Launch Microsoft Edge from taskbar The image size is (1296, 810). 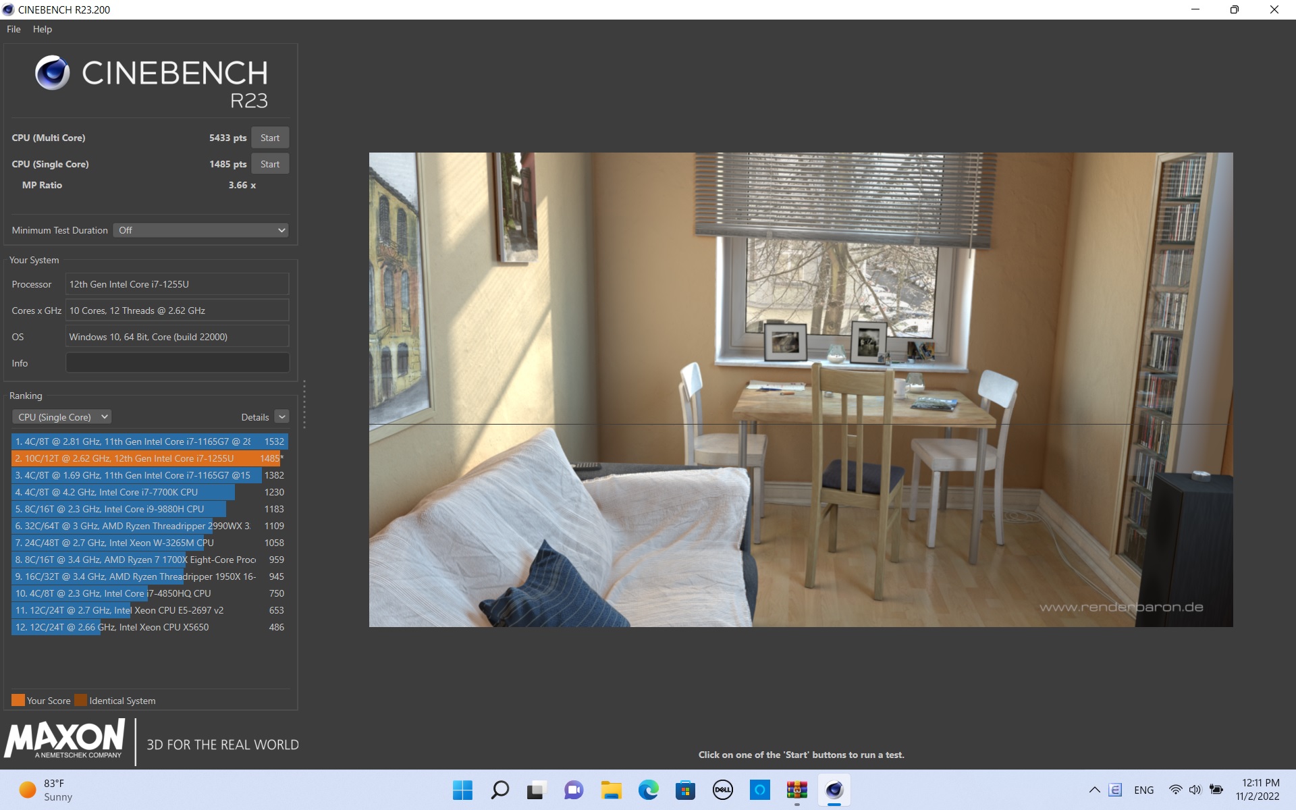click(x=648, y=790)
